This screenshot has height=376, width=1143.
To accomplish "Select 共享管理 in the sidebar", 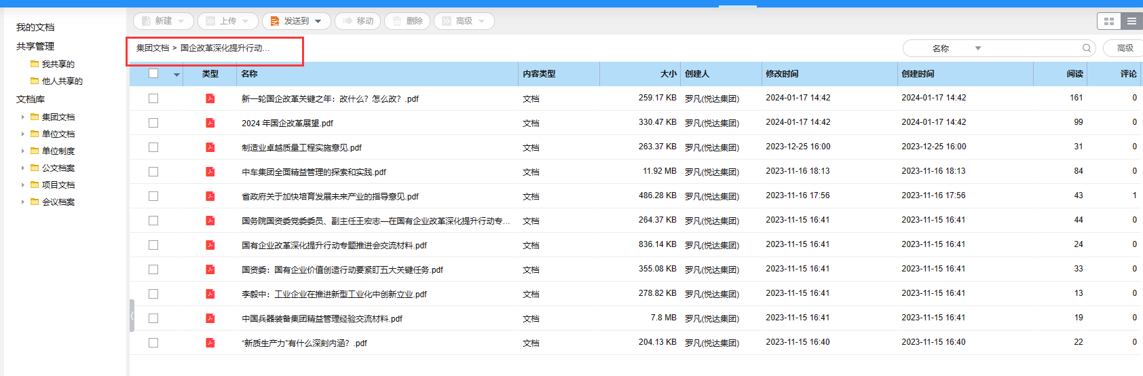I will click(35, 46).
